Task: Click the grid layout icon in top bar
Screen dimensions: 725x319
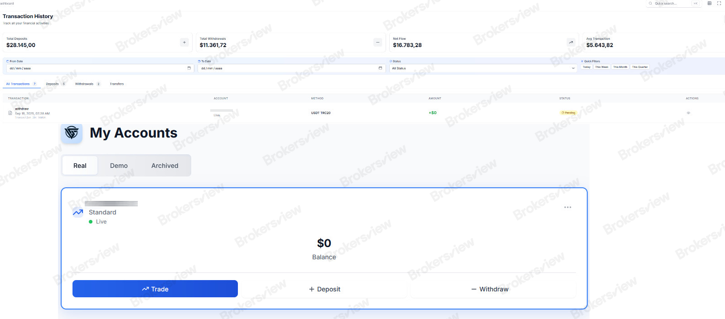Action: [710, 3]
